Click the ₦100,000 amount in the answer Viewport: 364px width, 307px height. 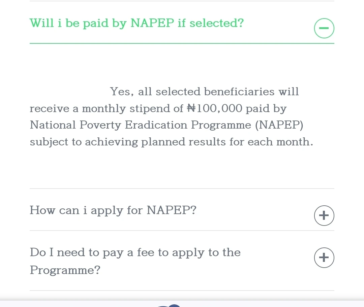pos(214,108)
